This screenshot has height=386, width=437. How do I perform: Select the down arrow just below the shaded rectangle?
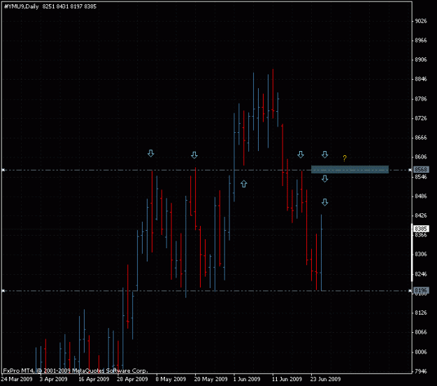(x=324, y=178)
